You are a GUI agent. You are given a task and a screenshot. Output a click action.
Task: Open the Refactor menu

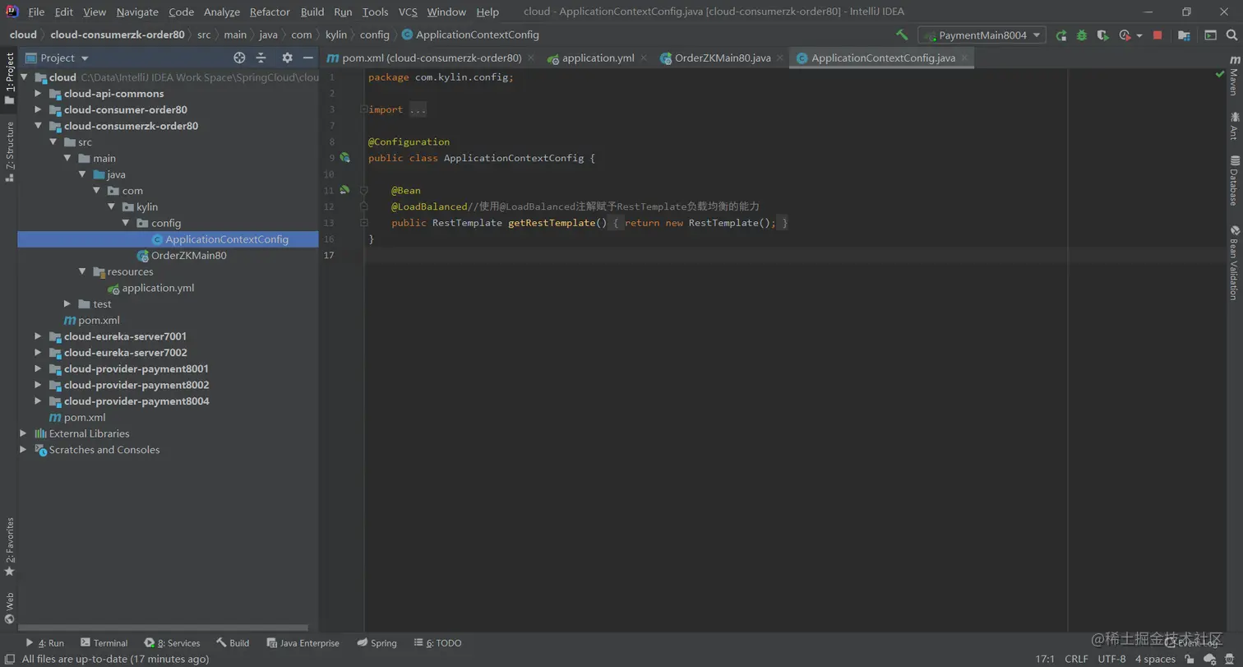(x=270, y=12)
